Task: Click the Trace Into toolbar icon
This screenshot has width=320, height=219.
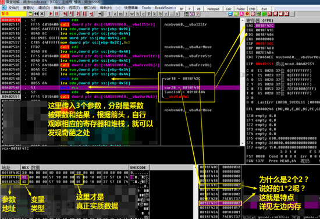Action: [x=79, y=14]
